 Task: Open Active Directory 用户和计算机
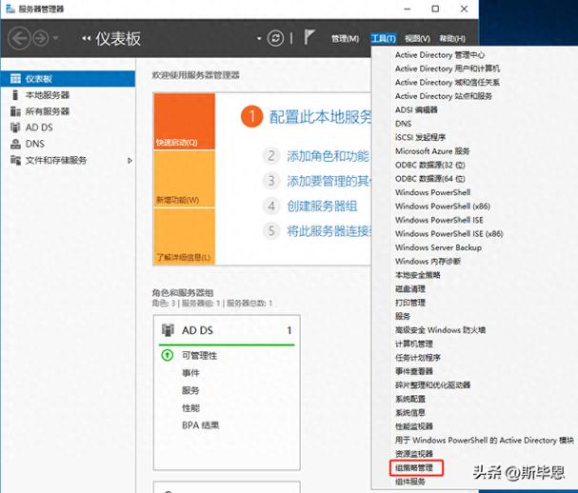pyautogui.click(x=448, y=69)
